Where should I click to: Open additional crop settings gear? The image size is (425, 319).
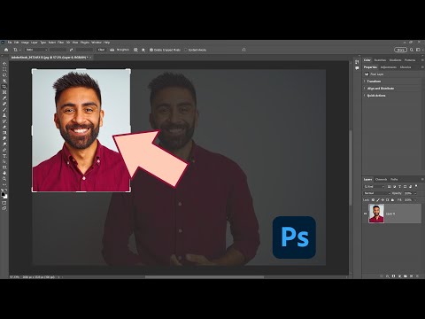coord(143,50)
